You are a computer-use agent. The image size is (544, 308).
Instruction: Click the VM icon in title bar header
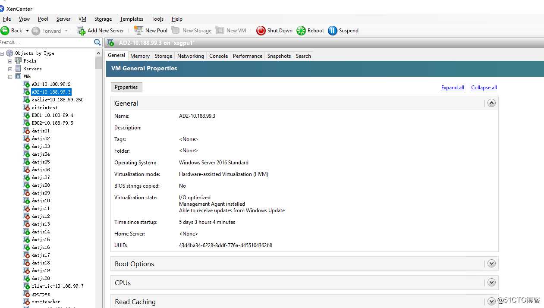click(111, 43)
